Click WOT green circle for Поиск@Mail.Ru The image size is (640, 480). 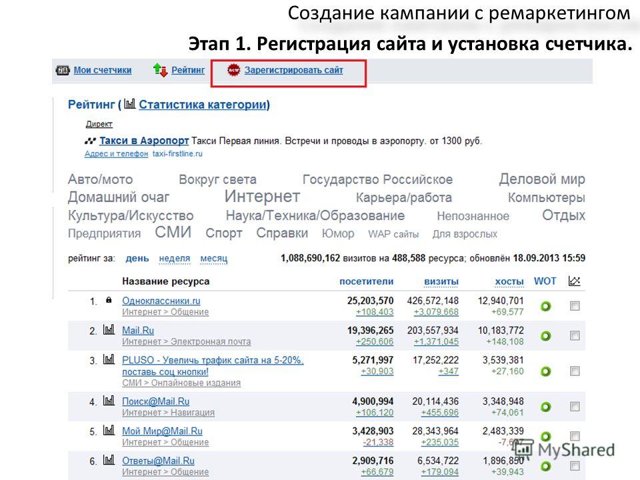[x=546, y=407]
